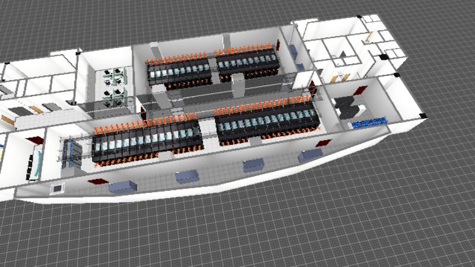Viewport: 475px width, 267px height.
Task: Select the second blue-gray corridor unit from left
Action: [186, 176]
